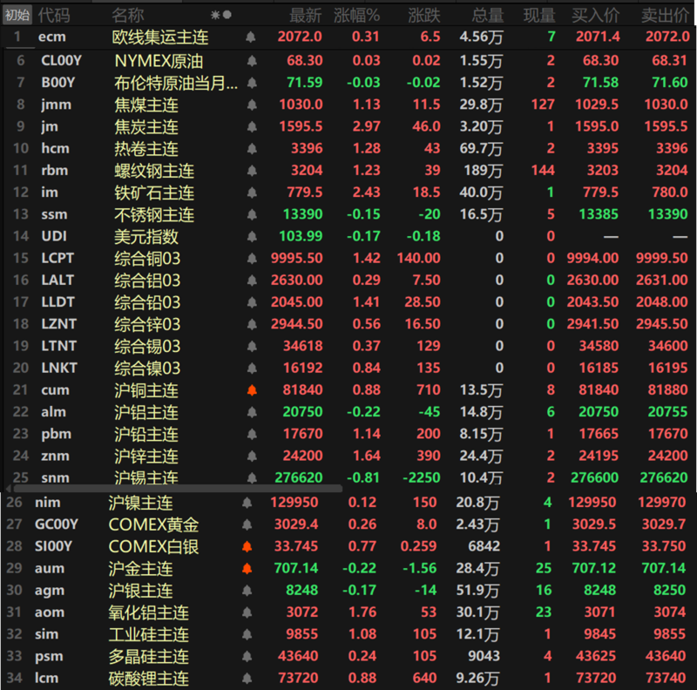Click the bell icon on 综合锌03 row
The width and height of the screenshot is (697, 690).
252,324
